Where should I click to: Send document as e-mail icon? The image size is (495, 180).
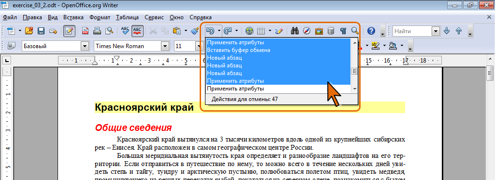pyautogui.click(x=53, y=31)
